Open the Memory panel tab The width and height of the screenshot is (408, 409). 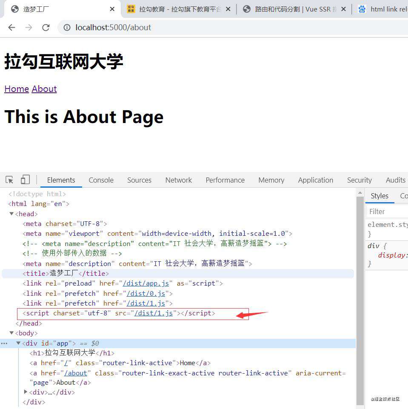271,180
